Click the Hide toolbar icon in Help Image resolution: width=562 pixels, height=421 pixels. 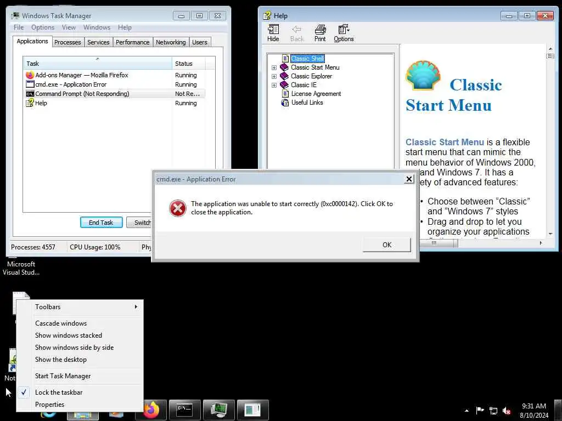[273, 30]
